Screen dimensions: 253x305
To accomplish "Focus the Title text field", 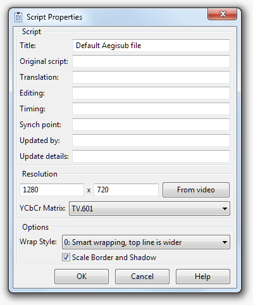I will click(x=151, y=46).
